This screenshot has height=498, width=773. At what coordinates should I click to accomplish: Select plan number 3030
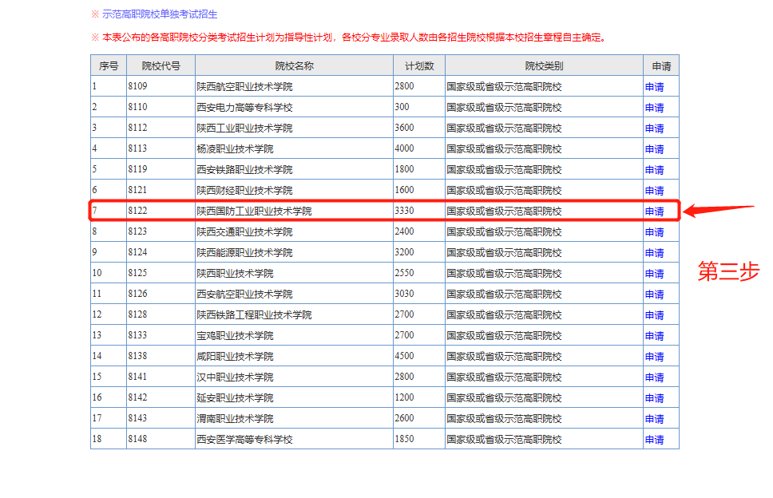coord(404,294)
